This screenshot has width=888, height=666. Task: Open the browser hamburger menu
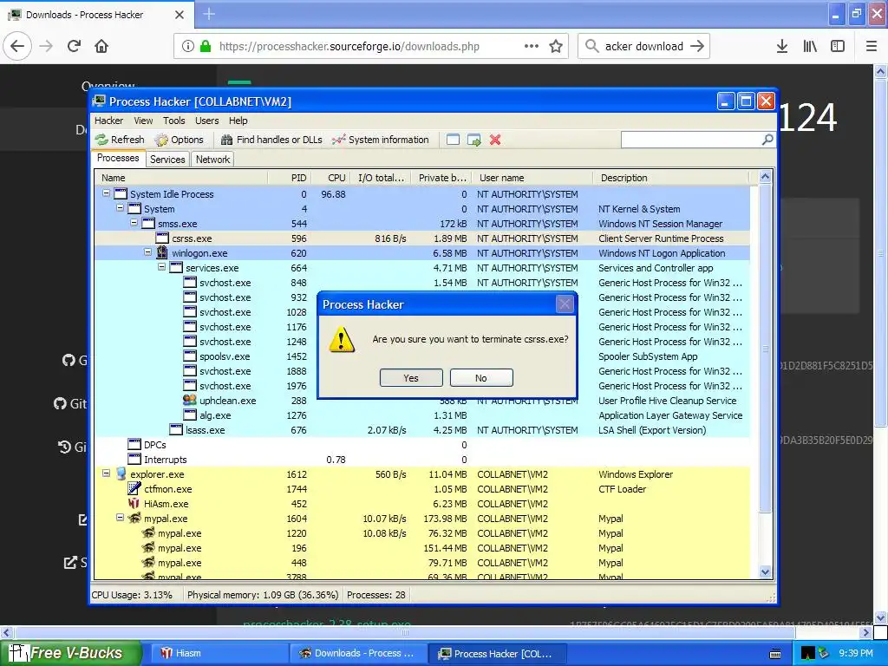tap(872, 46)
